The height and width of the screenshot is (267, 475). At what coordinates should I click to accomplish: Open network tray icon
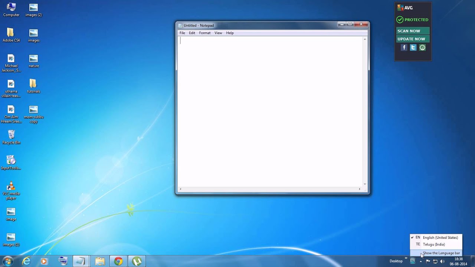click(x=435, y=261)
